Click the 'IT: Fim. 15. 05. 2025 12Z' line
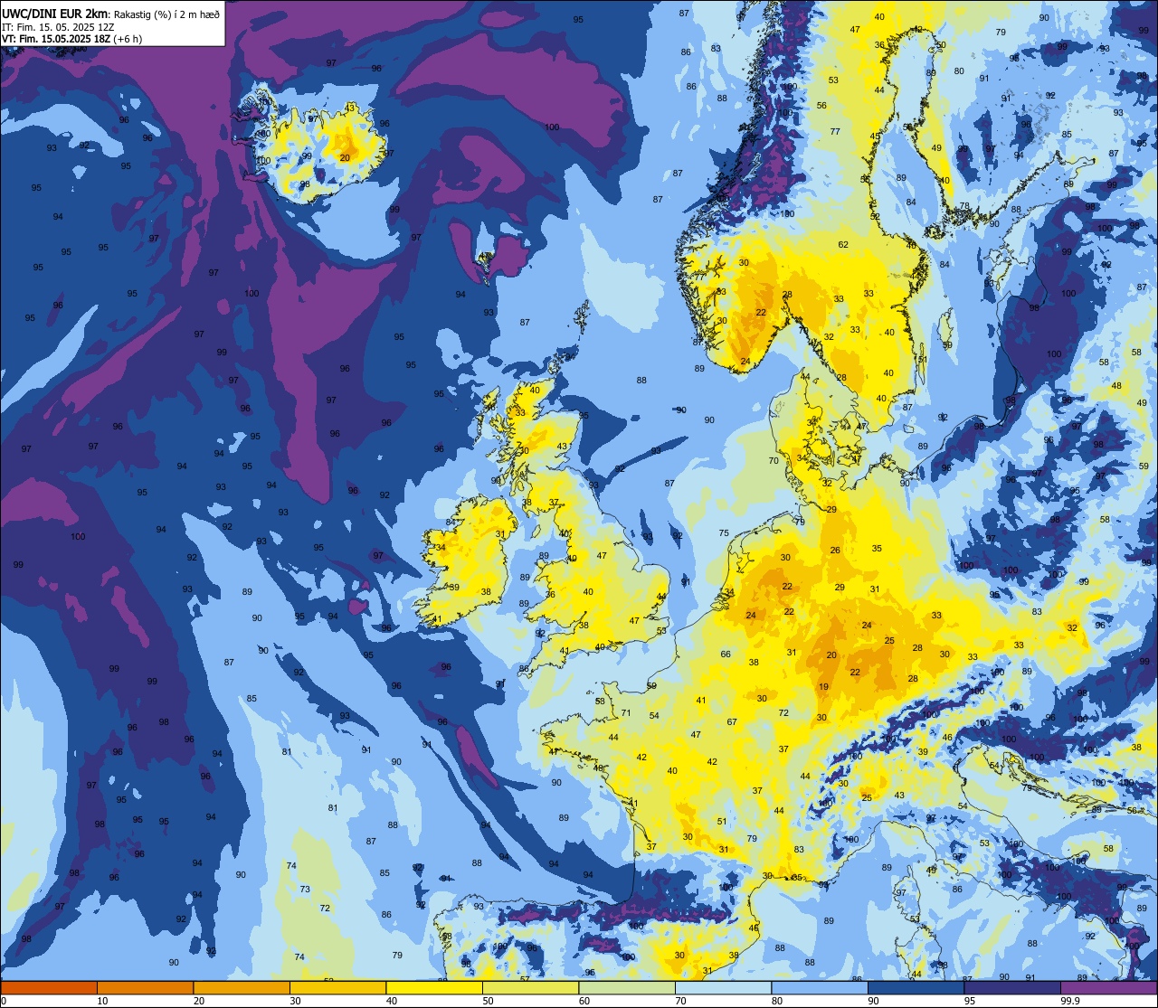This screenshot has width=1158, height=1008. coord(60,26)
